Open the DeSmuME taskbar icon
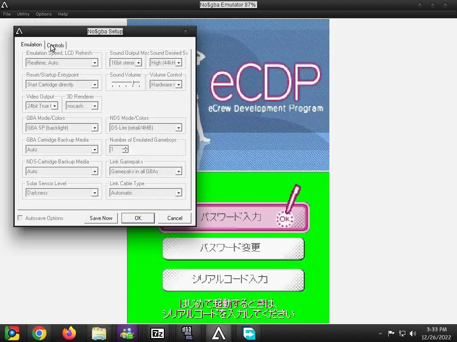 pyautogui.click(x=187, y=333)
